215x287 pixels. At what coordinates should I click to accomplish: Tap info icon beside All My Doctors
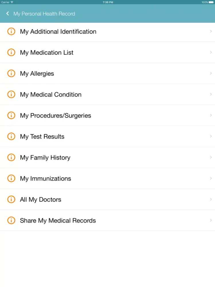click(x=11, y=199)
